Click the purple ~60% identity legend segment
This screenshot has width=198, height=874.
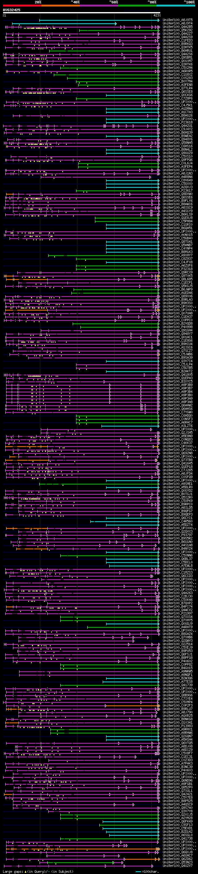[x=99, y=6]
